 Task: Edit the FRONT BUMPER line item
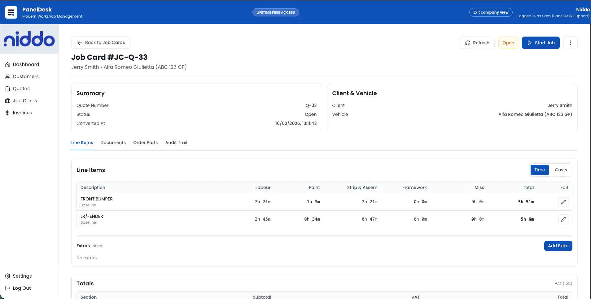pos(563,202)
